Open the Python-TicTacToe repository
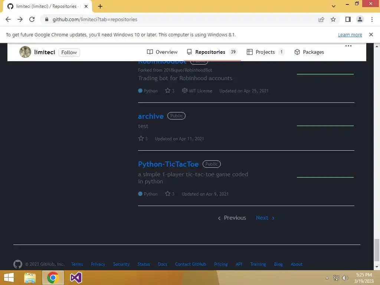380x285 pixels. (x=168, y=164)
